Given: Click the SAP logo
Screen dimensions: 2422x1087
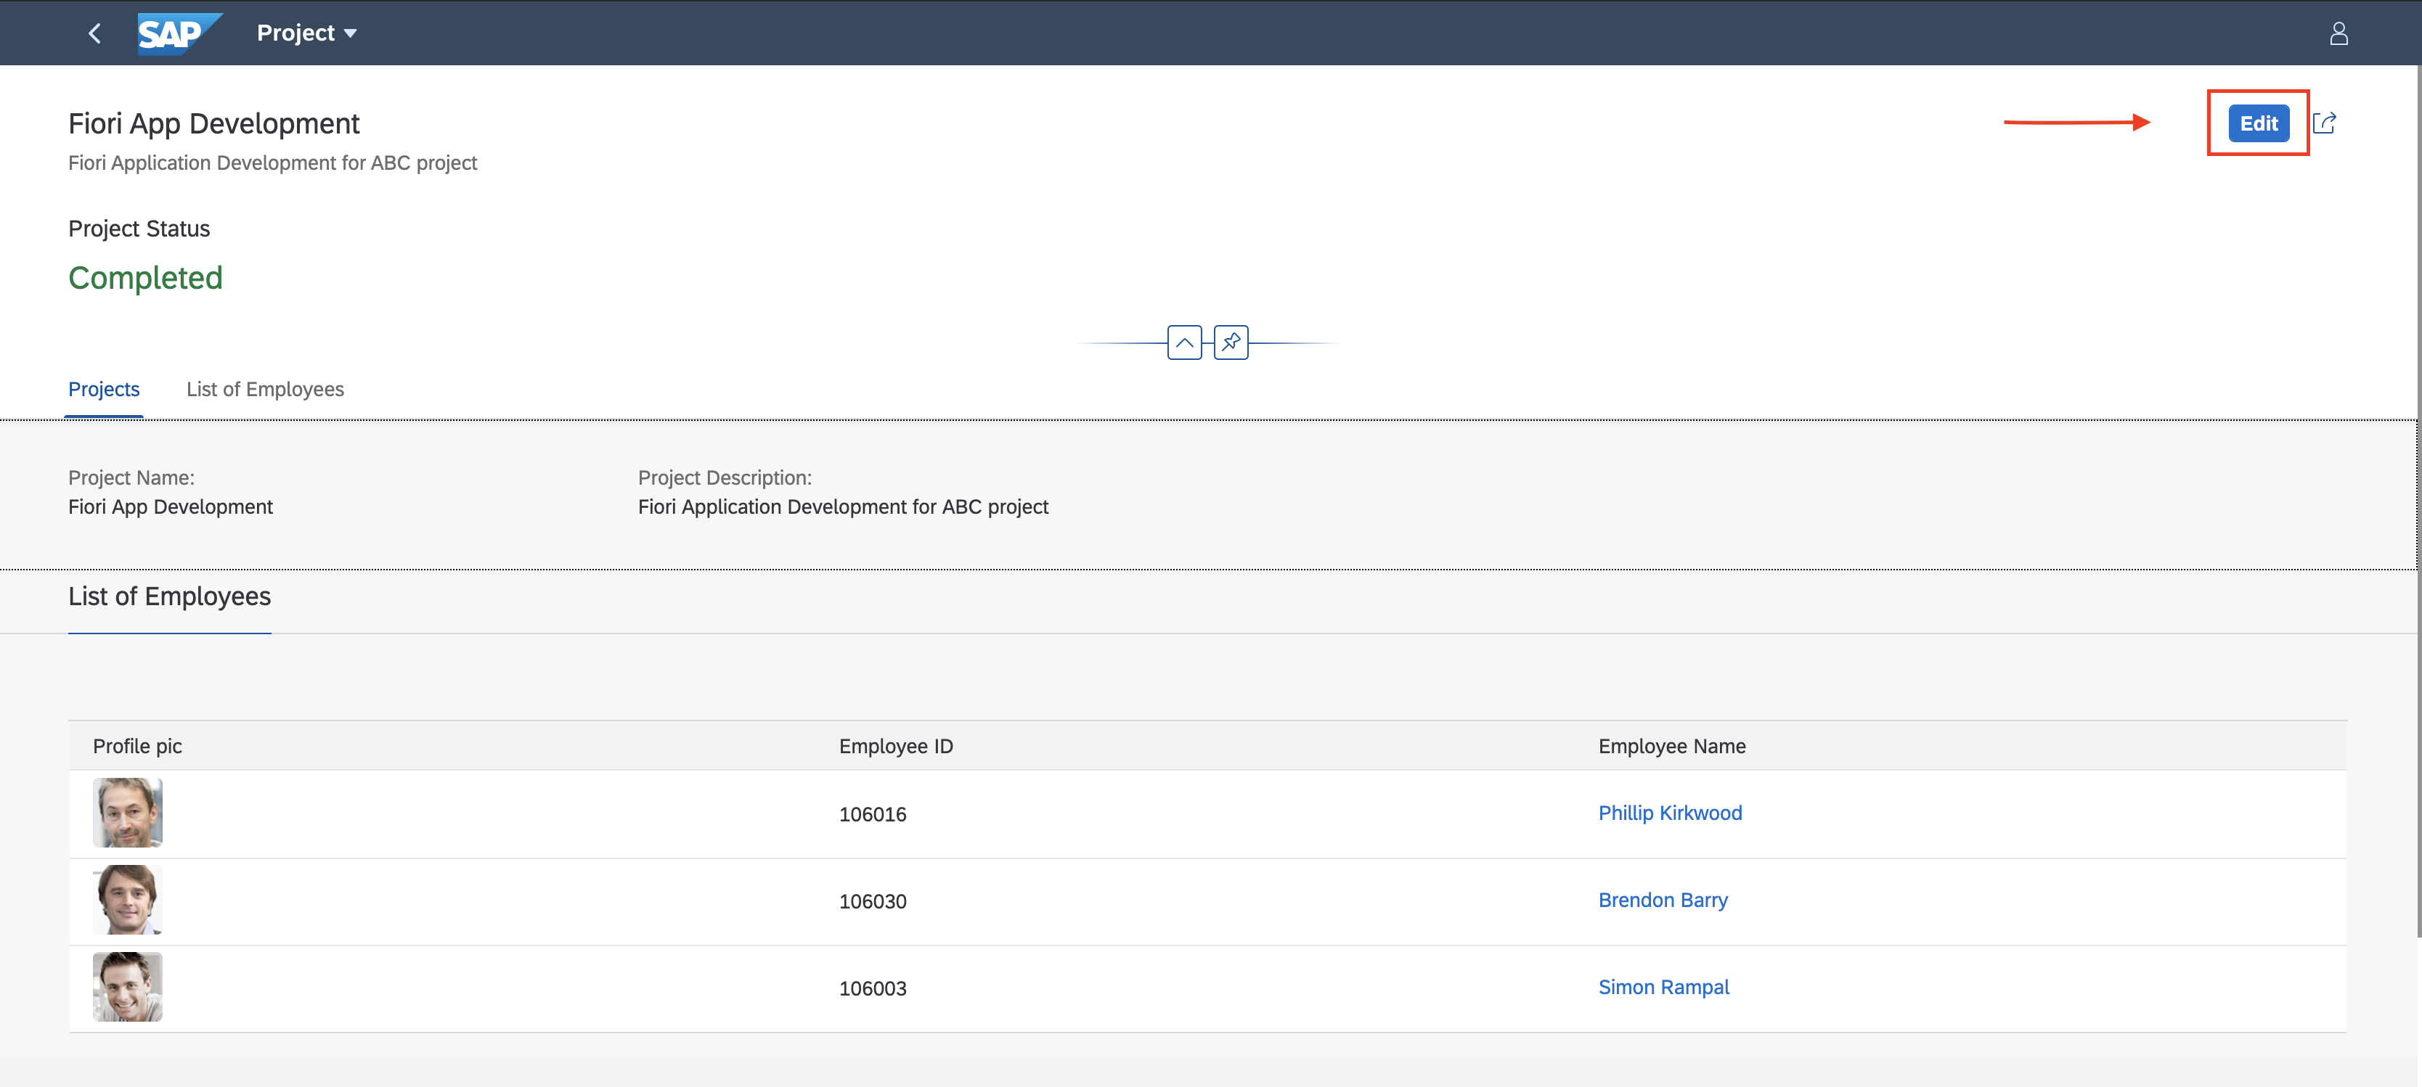Looking at the screenshot, I should (178, 34).
